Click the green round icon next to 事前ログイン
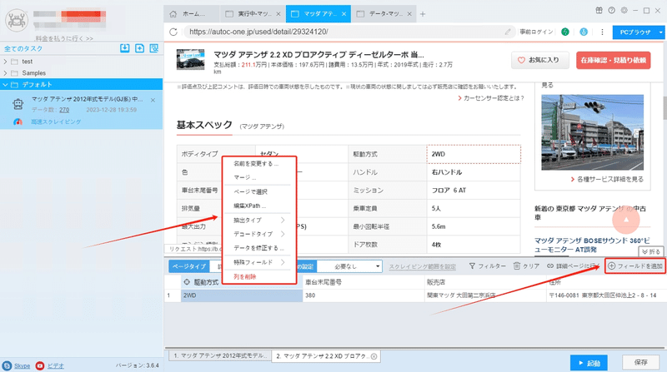This screenshot has height=372, width=667. click(x=565, y=32)
